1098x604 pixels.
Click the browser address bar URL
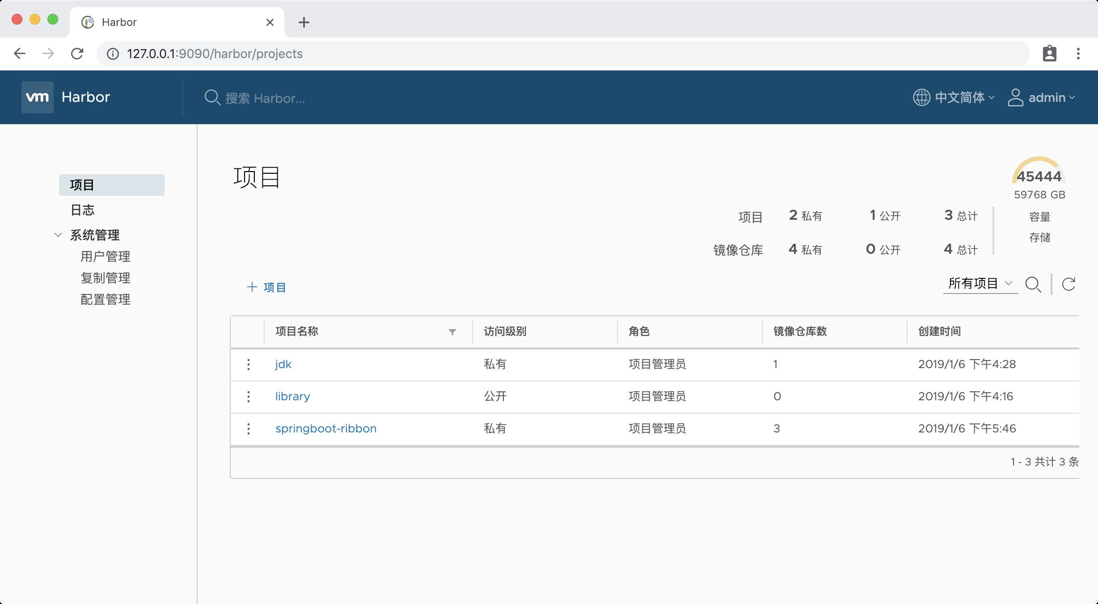[x=215, y=54]
